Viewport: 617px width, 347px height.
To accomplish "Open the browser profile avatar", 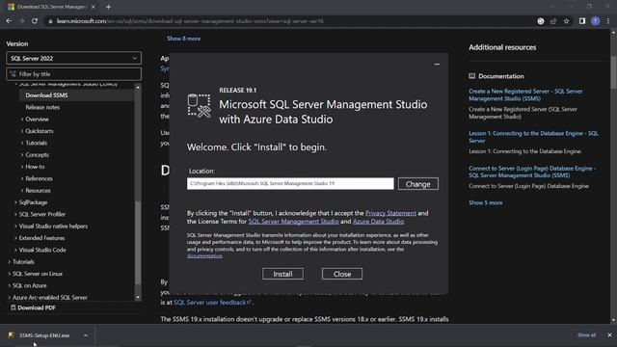I will click(x=596, y=21).
